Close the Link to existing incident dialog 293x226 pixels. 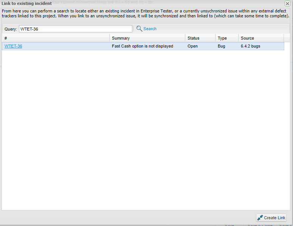click(287, 3)
